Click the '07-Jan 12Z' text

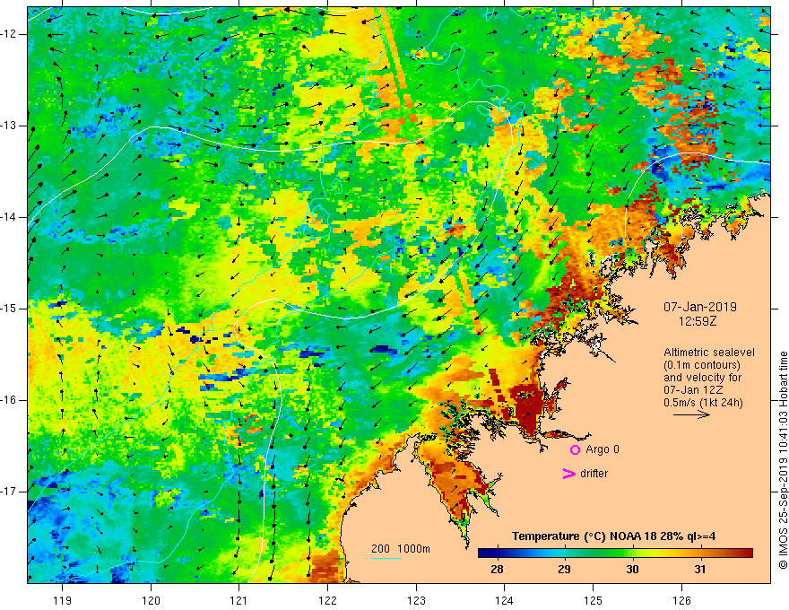point(695,390)
